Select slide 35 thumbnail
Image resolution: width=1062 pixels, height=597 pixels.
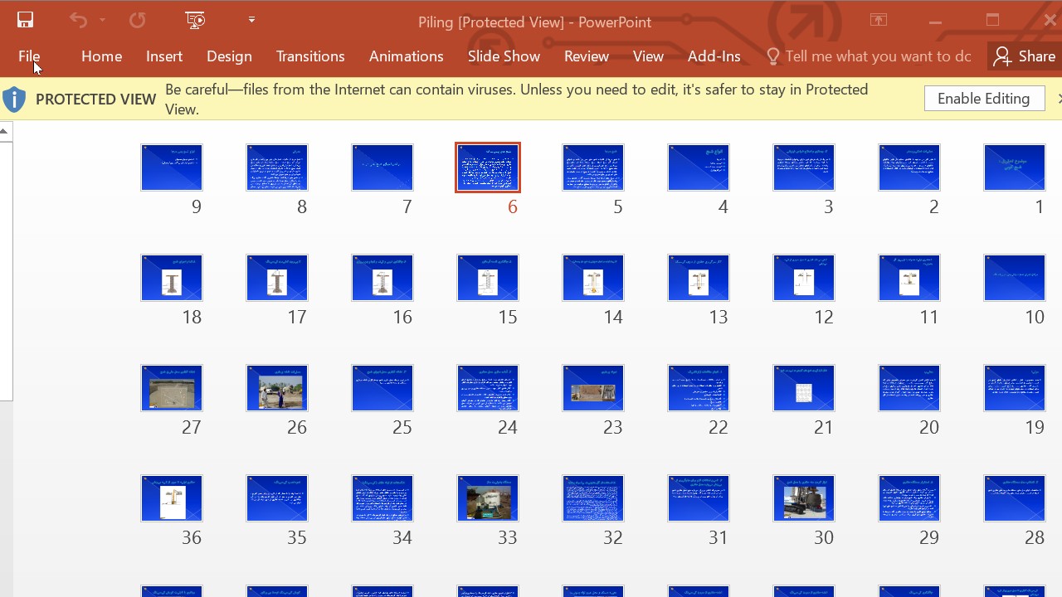tap(277, 498)
